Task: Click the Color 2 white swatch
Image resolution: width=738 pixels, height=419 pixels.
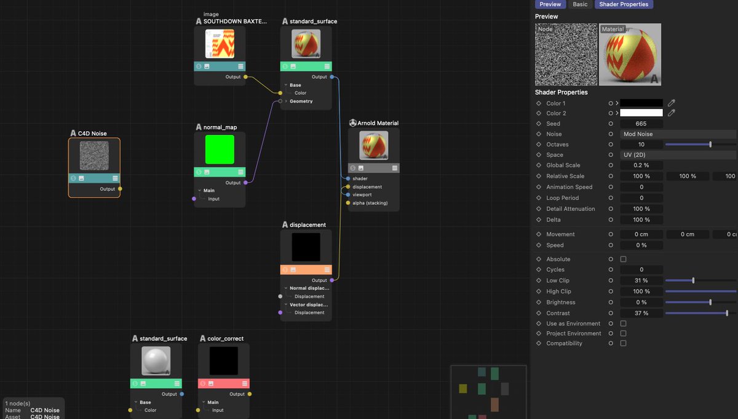Action: [641, 113]
